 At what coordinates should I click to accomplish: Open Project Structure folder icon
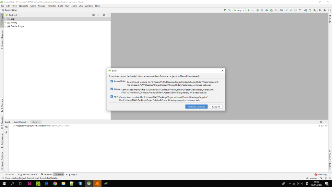click(x=325, y=10)
